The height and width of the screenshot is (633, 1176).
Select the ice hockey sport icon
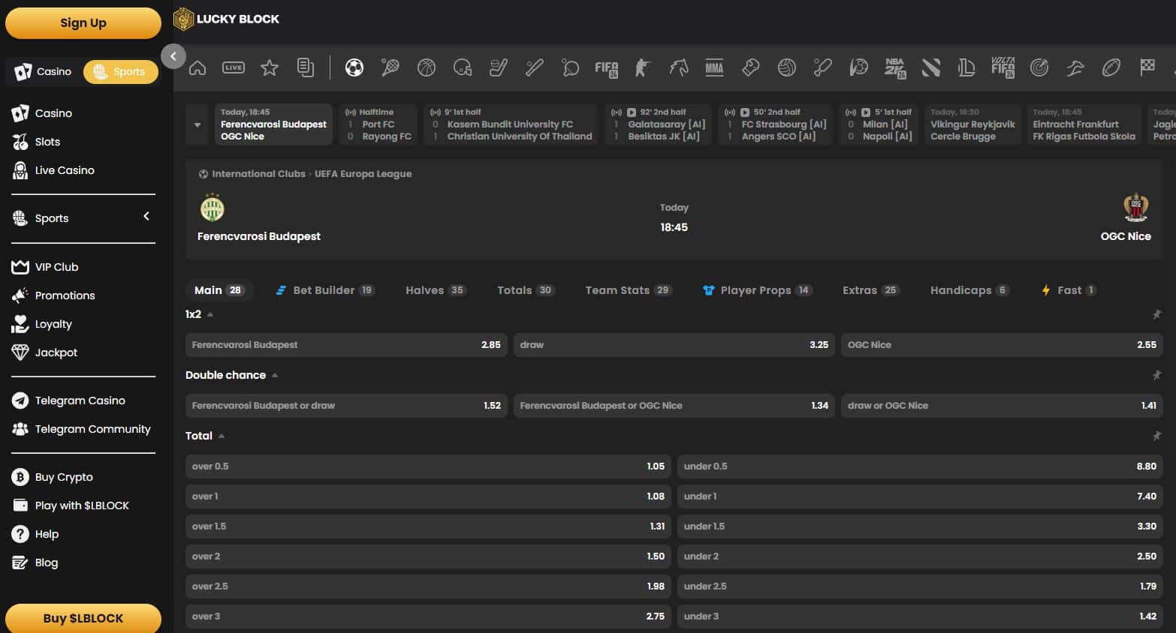pos(499,68)
